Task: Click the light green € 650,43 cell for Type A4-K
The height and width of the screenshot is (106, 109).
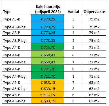Action: coord(48,54)
